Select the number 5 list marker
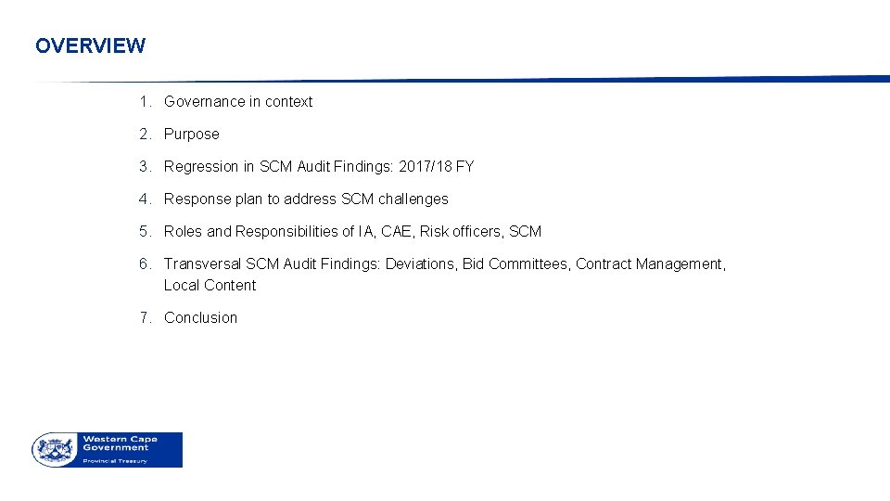 146,231
